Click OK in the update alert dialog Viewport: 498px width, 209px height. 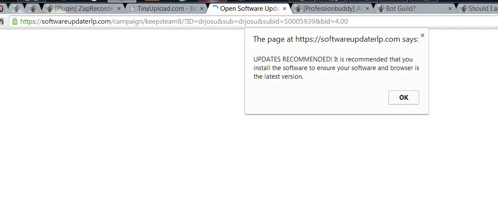click(404, 97)
